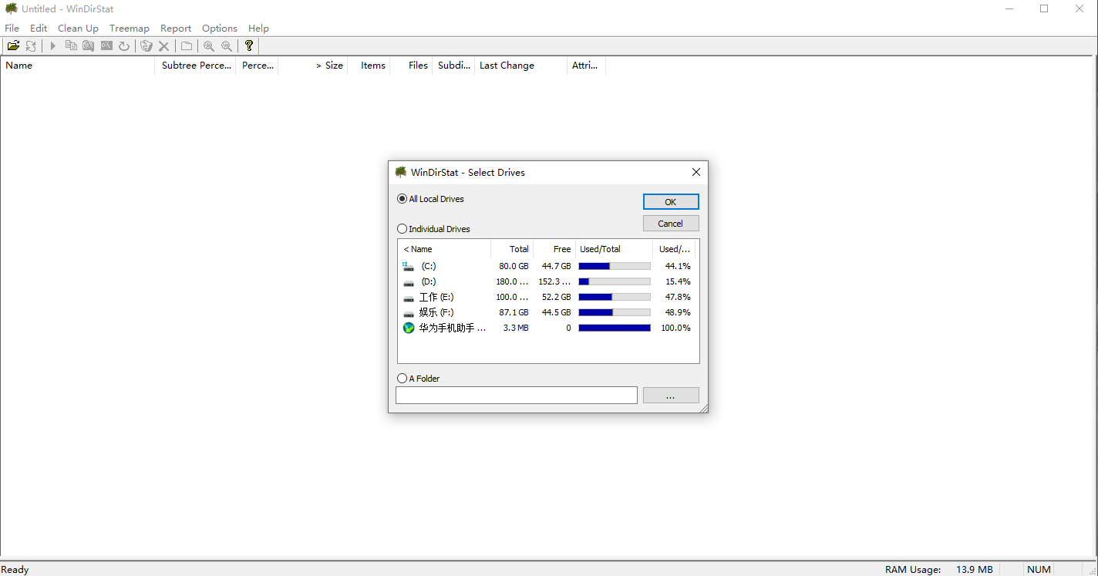Image resolution: width=1098 pixels, height=576 pixels.
Task: Select the All Local Drives option
Action: [x=430, y=199]
